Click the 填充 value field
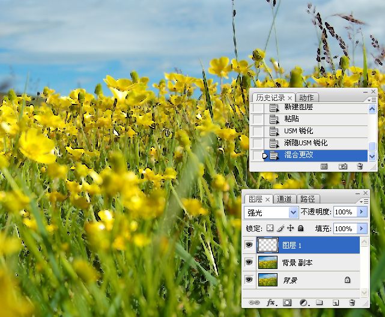 [345, 229]
